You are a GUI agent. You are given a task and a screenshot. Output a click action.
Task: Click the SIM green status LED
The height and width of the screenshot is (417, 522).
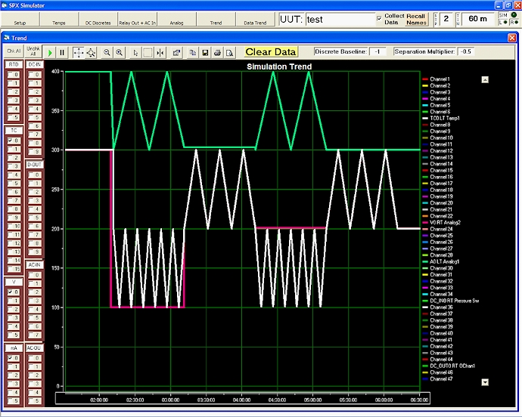(514, 15)
